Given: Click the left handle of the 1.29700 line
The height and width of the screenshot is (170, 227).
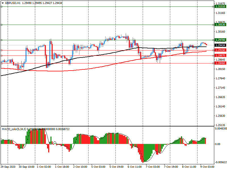Looking at the screenshot, I should pos(2,40).
